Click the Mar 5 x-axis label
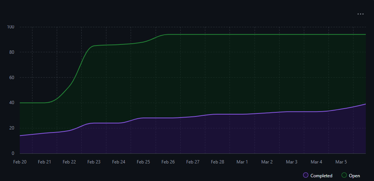Image resolution: width=374 pixels, height=181 pixels. coord(341,162)
